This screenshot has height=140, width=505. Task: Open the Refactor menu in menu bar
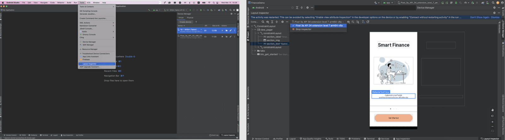pos(61,3)
